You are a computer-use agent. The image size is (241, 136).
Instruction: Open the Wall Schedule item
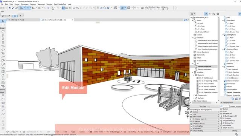pyautogui.click(x=206, y=78)
